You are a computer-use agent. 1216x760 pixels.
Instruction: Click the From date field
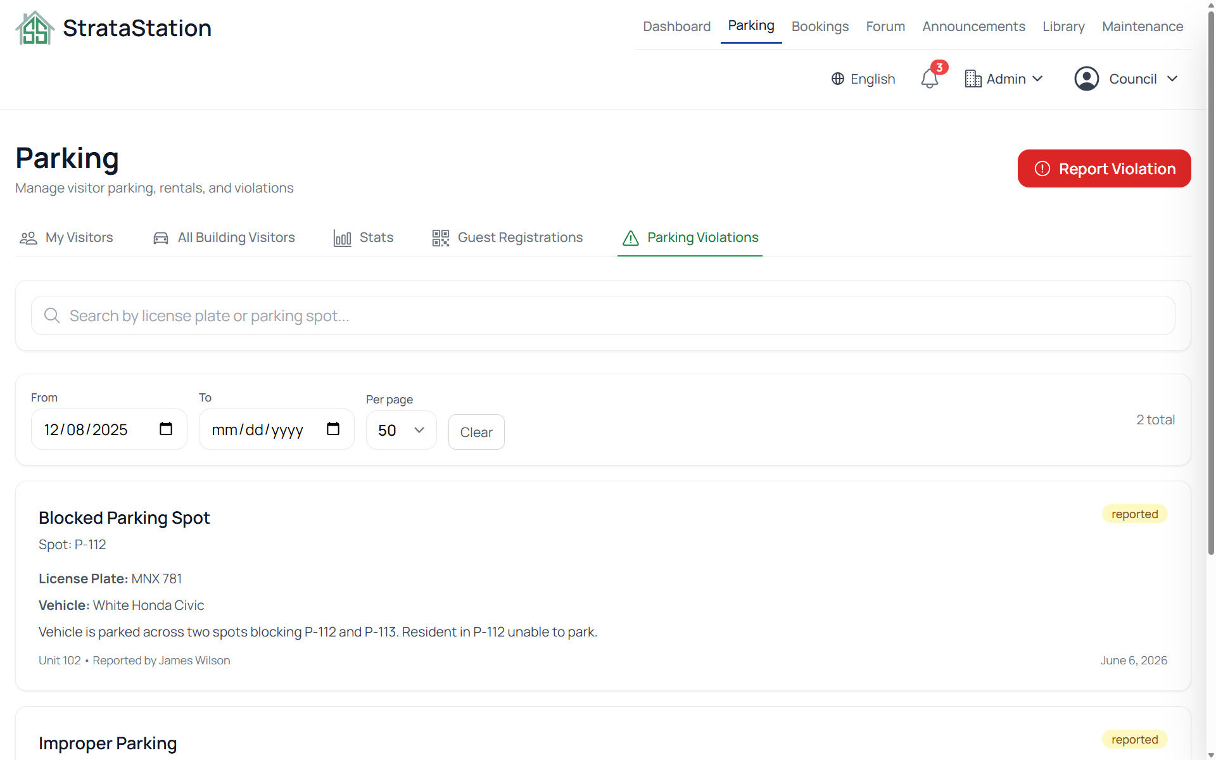pyautogui.click(x=109, y=429)
